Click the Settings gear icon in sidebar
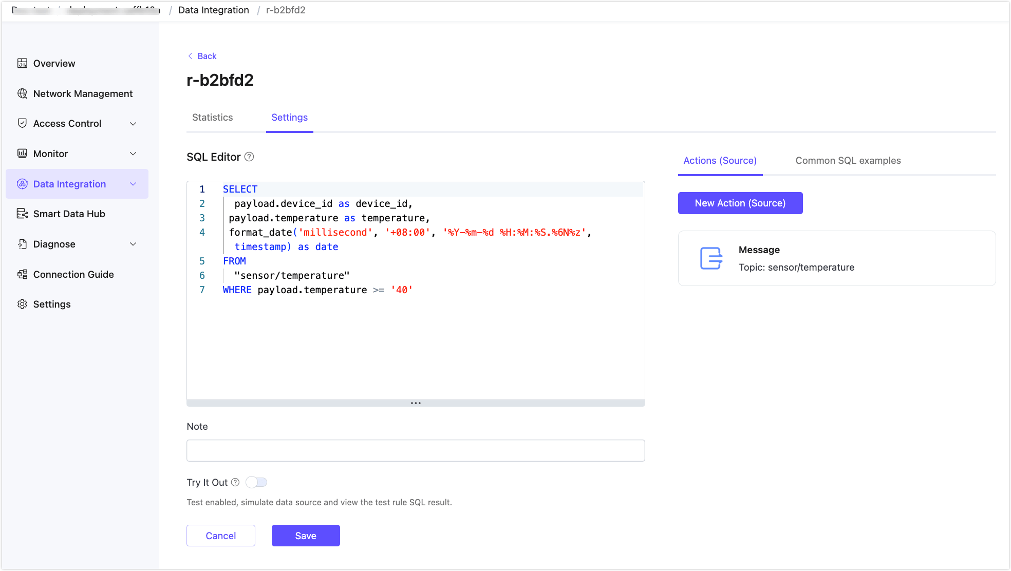The width and height of the screenshot is (1011, 571). 22,304
